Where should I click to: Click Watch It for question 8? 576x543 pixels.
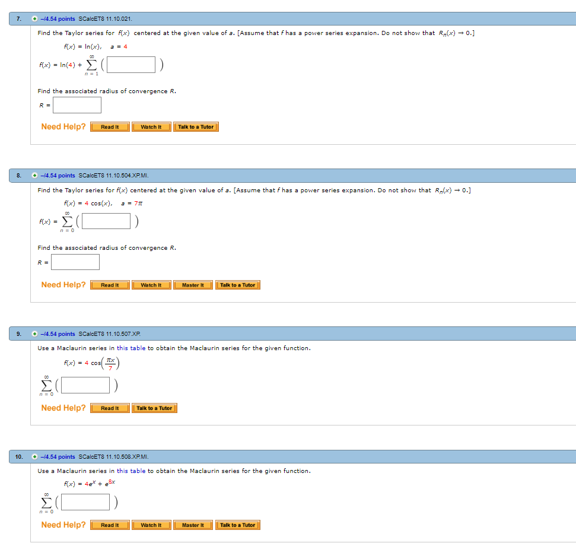151,285
